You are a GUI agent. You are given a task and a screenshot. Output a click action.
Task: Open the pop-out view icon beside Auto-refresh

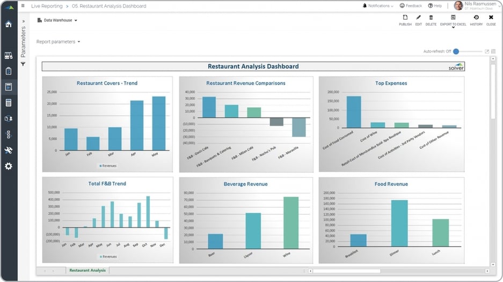click(487, 51)
